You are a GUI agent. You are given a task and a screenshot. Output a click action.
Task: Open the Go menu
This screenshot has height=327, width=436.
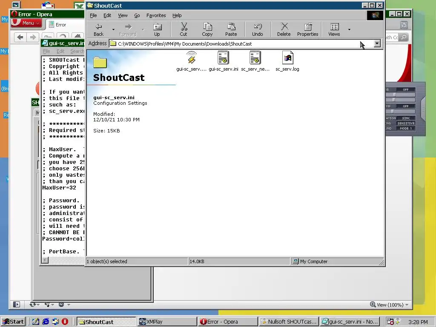137,16
